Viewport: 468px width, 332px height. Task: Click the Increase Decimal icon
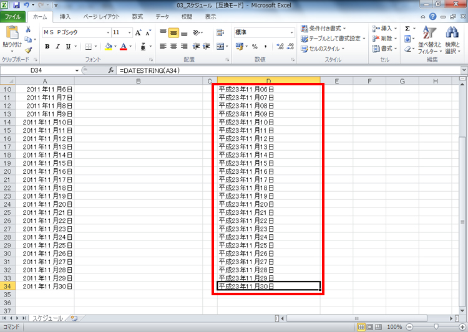pos(280,47)
